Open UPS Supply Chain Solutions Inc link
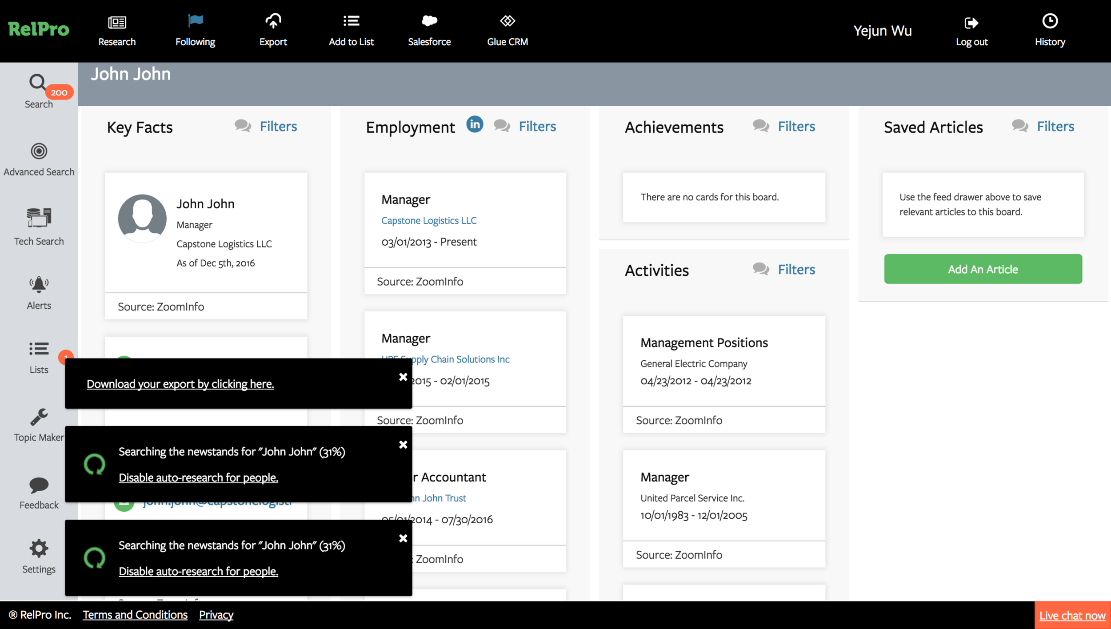This screenshot has height=629, width=1111. [445, 359]
